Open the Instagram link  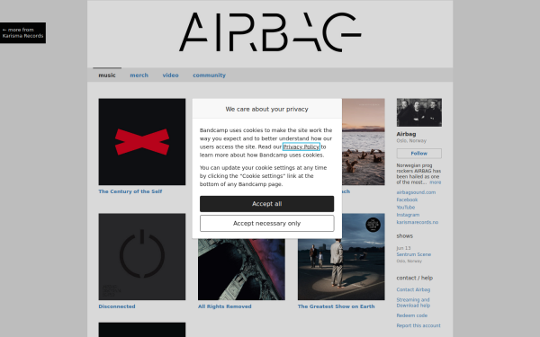[408, 215]
